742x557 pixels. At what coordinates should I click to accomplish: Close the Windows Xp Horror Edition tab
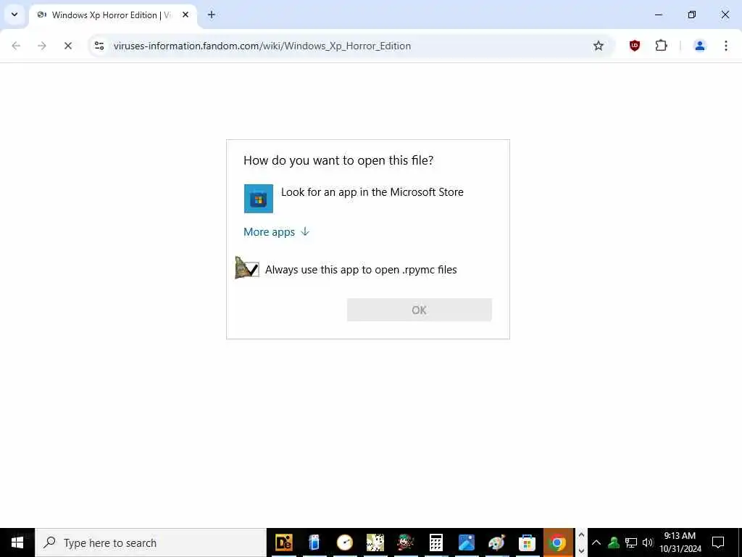coord(185,15)
